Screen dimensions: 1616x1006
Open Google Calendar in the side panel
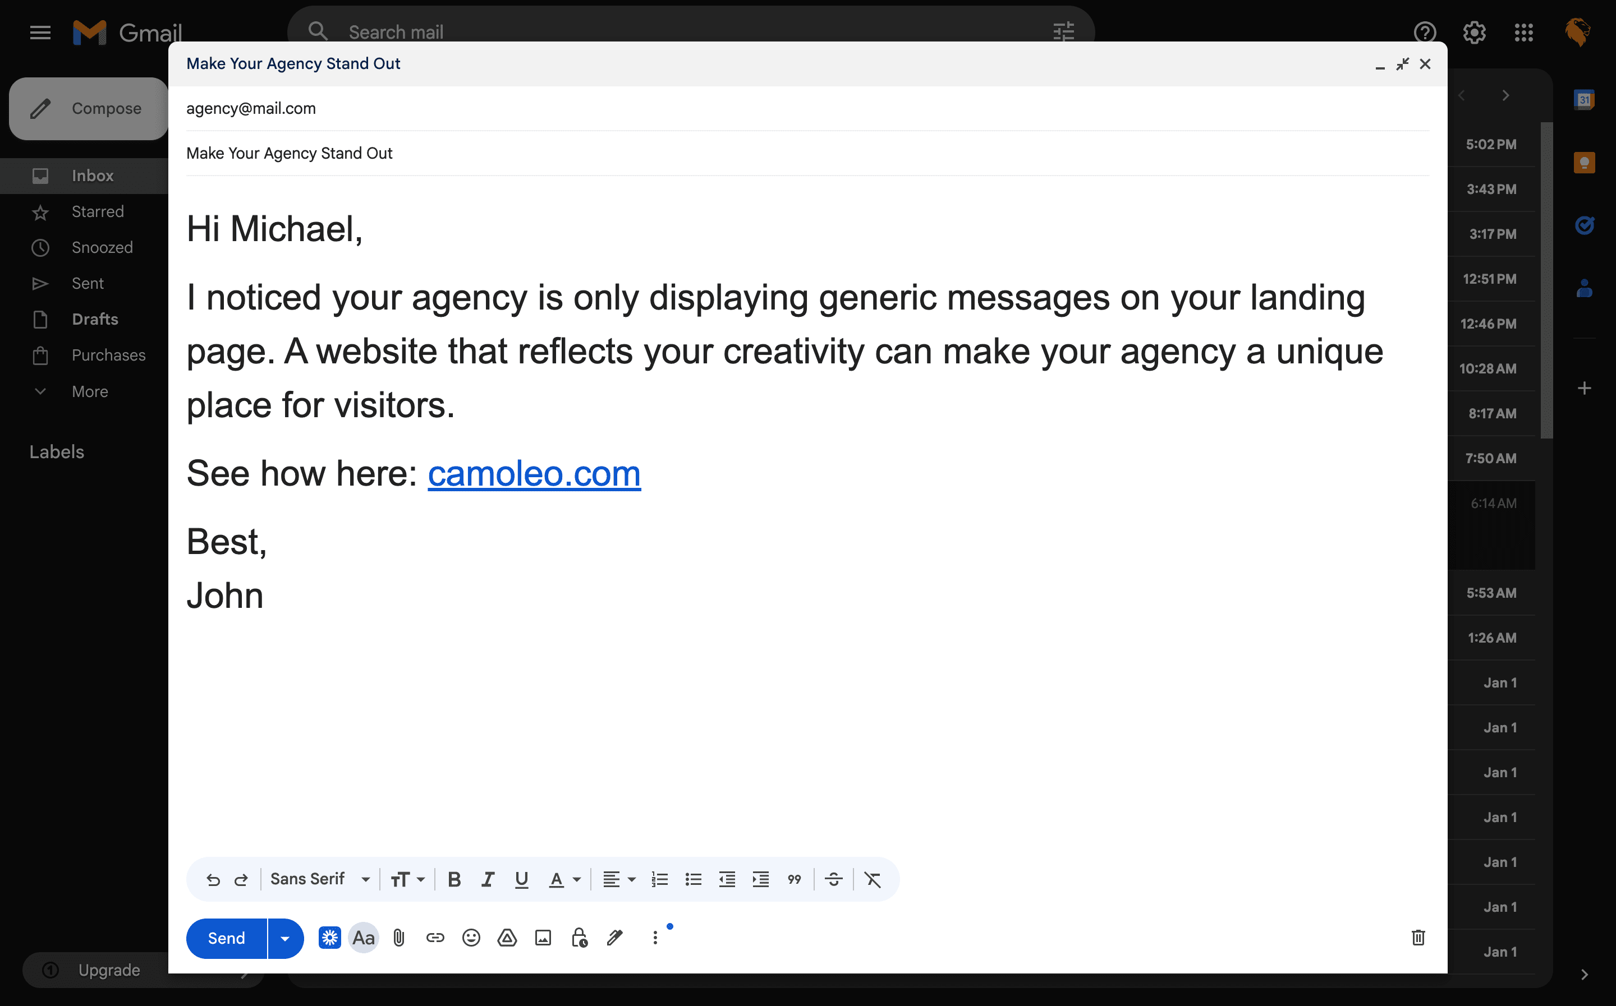point(1585,99)
